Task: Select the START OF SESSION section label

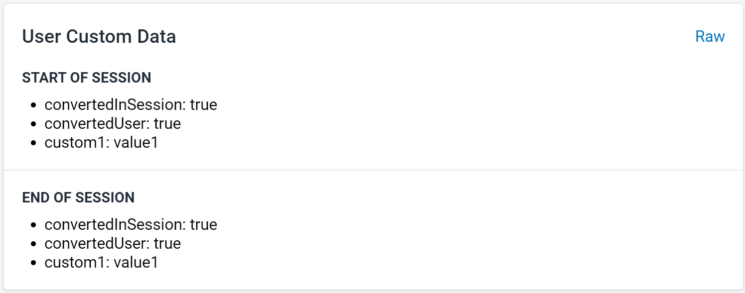Action: pyautogui.click(x=87, y=78)
